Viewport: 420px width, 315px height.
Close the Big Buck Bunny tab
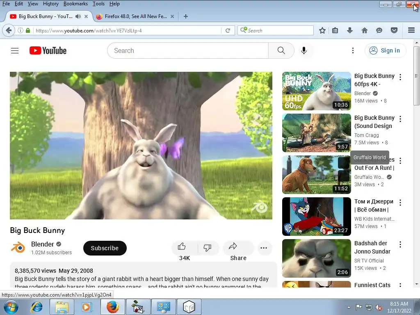click(x=86, y=16)
